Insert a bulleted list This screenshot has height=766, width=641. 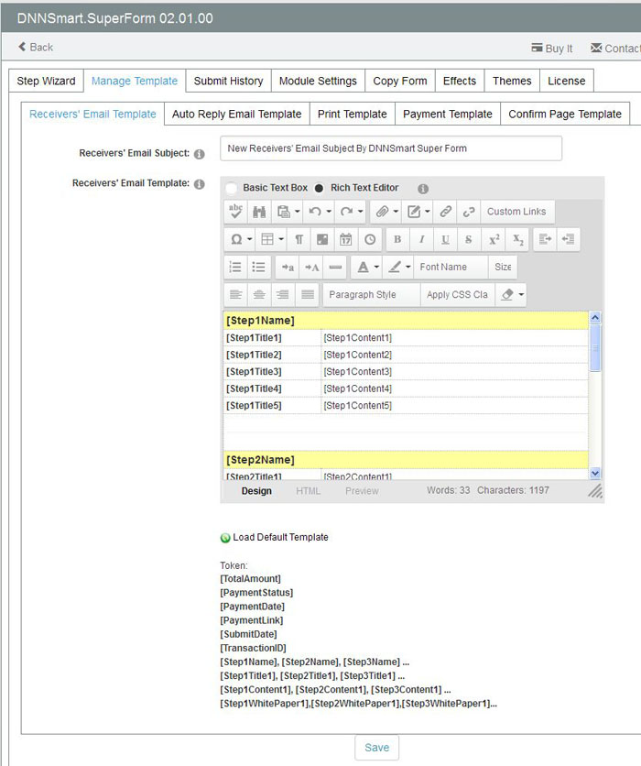point(259,268)
